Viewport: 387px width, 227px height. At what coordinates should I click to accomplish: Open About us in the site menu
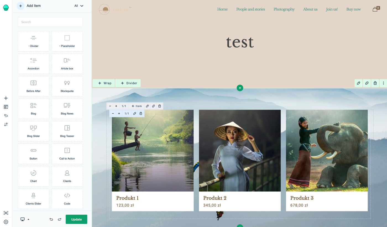point(310,9)
